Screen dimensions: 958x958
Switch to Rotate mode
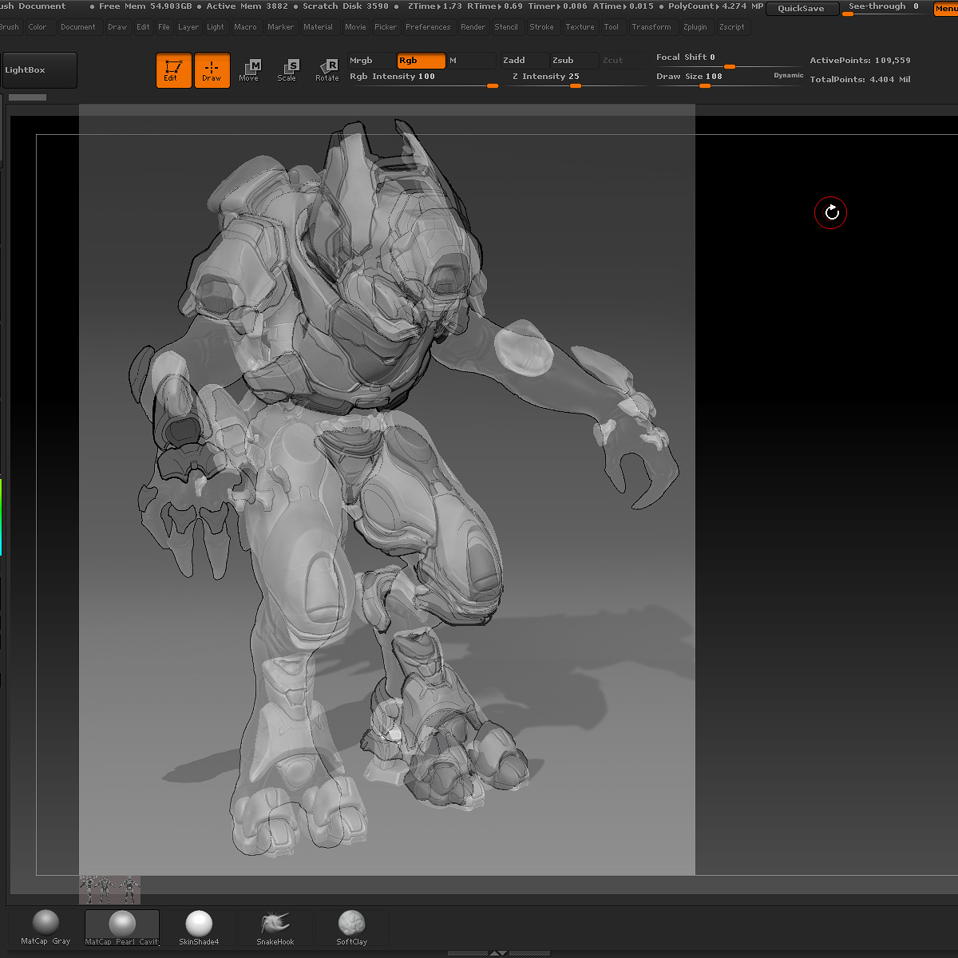pyautogui.click(x=327, y=70)
